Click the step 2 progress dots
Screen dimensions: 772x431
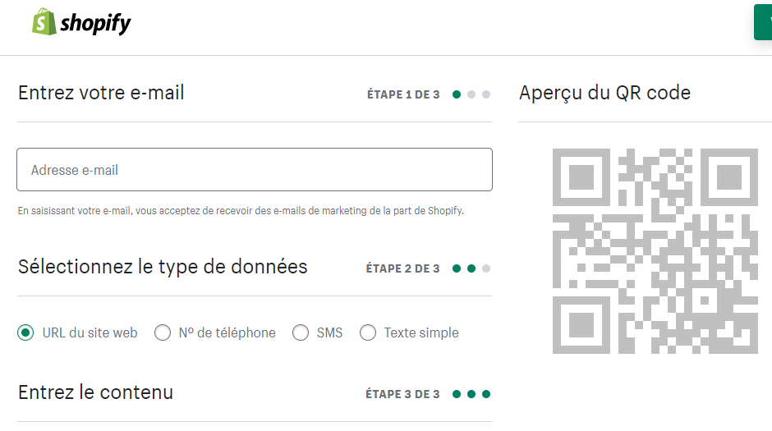[x=471, y=268]
